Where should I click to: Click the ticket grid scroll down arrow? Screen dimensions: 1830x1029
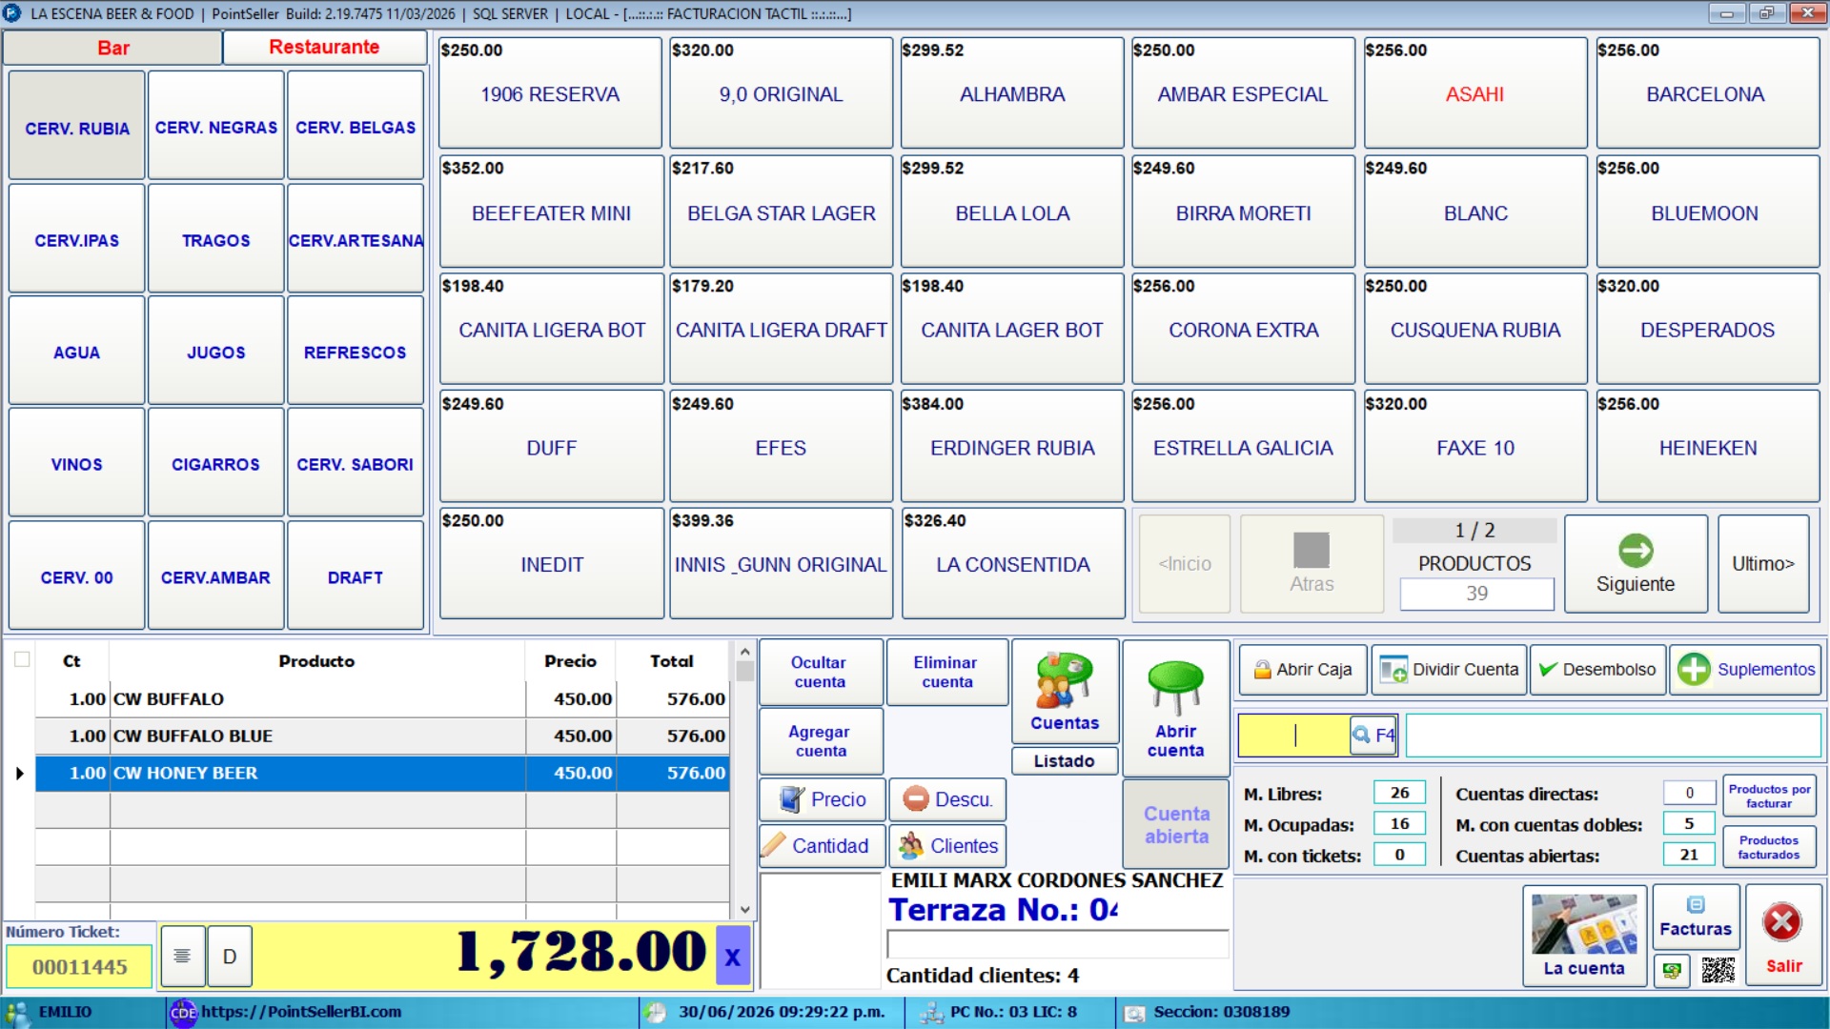[744, 910]
